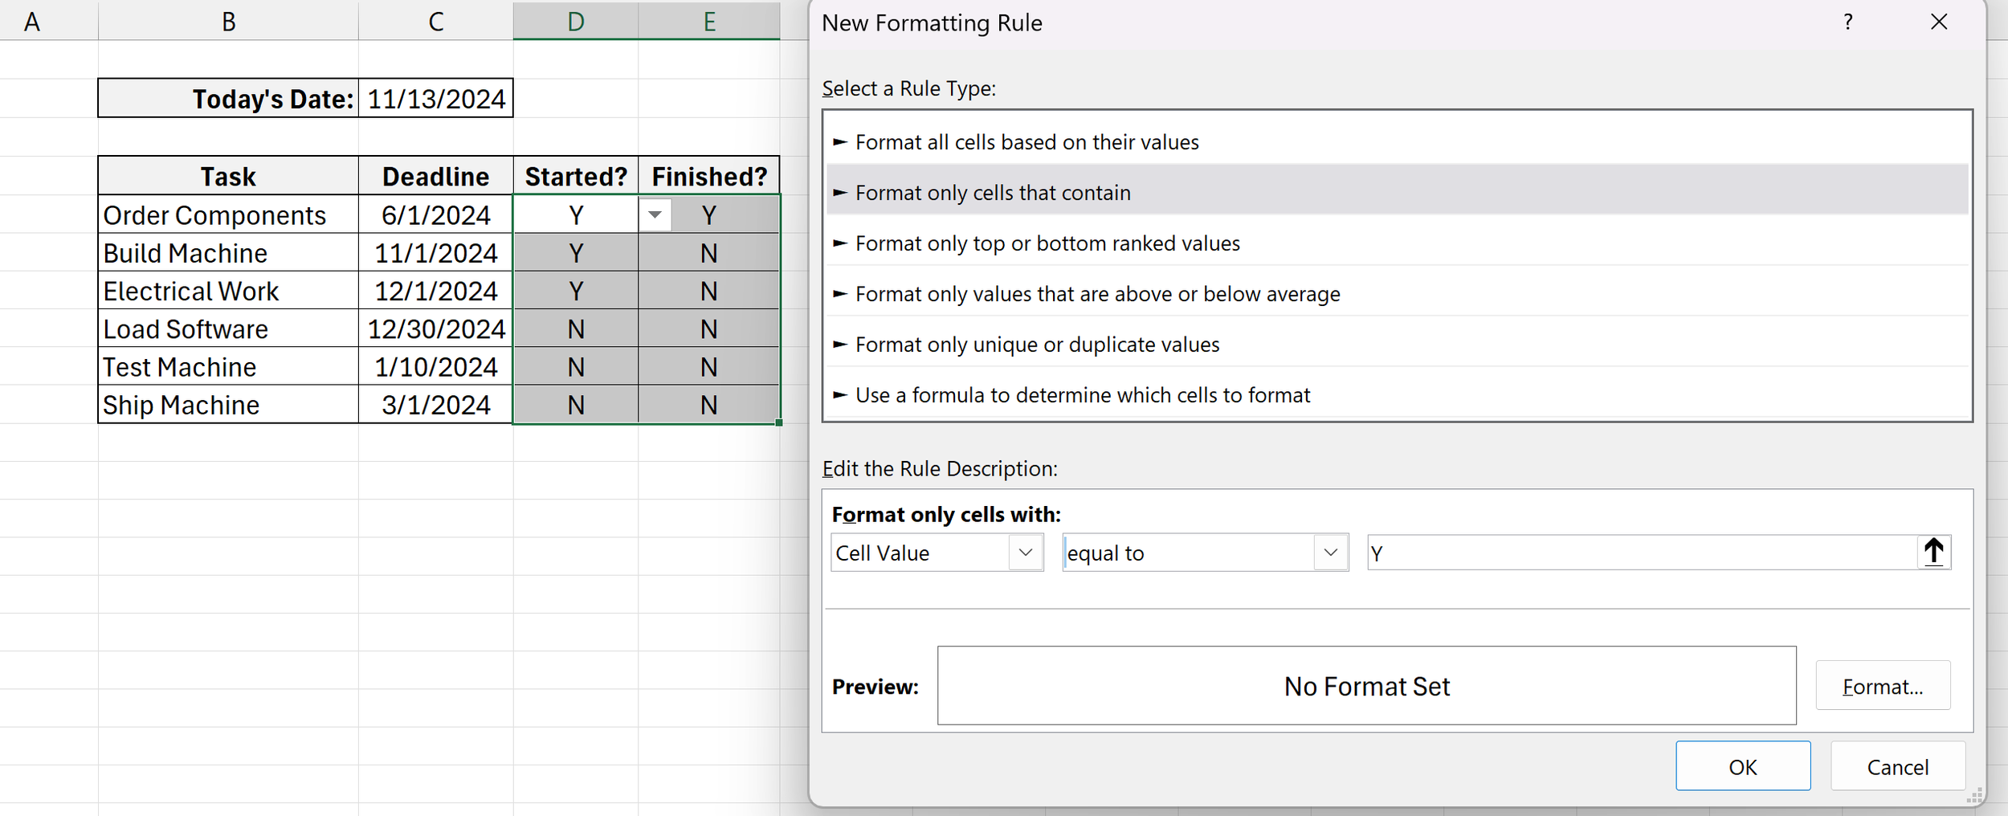The image size is (2008, 816).
Task: Select "Format only values that are above or below average"
Action: [1098, 293]
